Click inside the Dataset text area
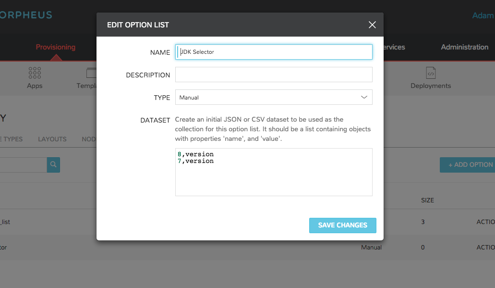 point(274,172)
